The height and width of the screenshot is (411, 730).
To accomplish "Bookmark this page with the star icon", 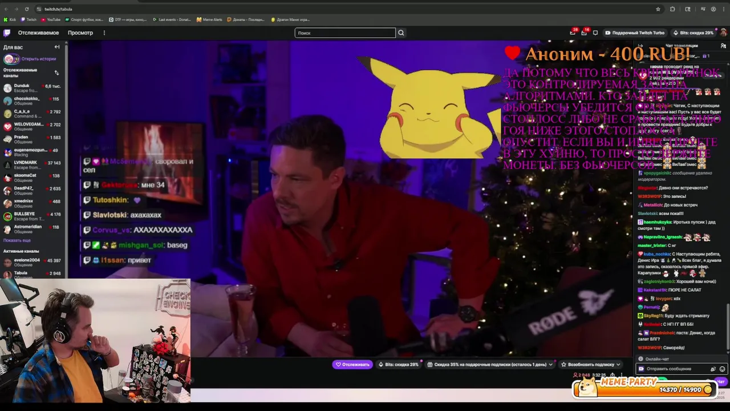I will coord(658,9).
